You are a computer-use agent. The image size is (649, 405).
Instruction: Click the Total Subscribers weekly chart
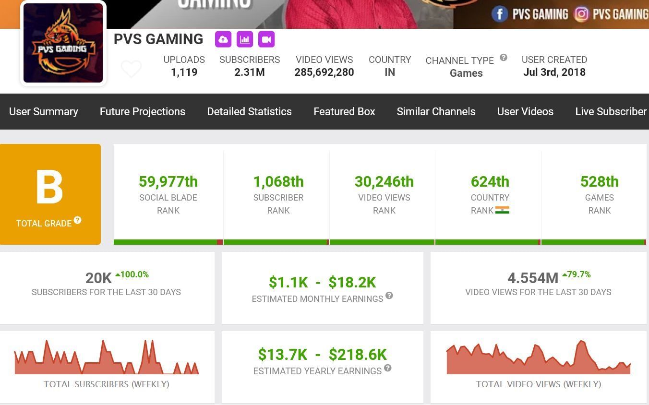tap(107, 358)
